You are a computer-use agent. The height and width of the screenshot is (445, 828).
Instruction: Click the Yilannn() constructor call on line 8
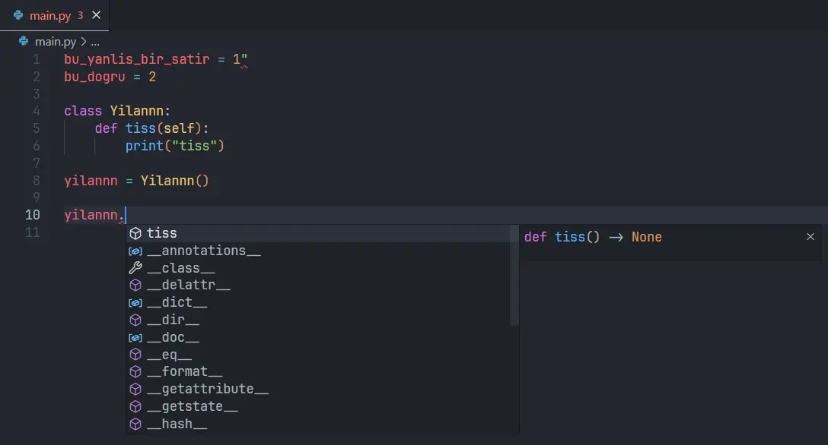click(x=175, y=181)
